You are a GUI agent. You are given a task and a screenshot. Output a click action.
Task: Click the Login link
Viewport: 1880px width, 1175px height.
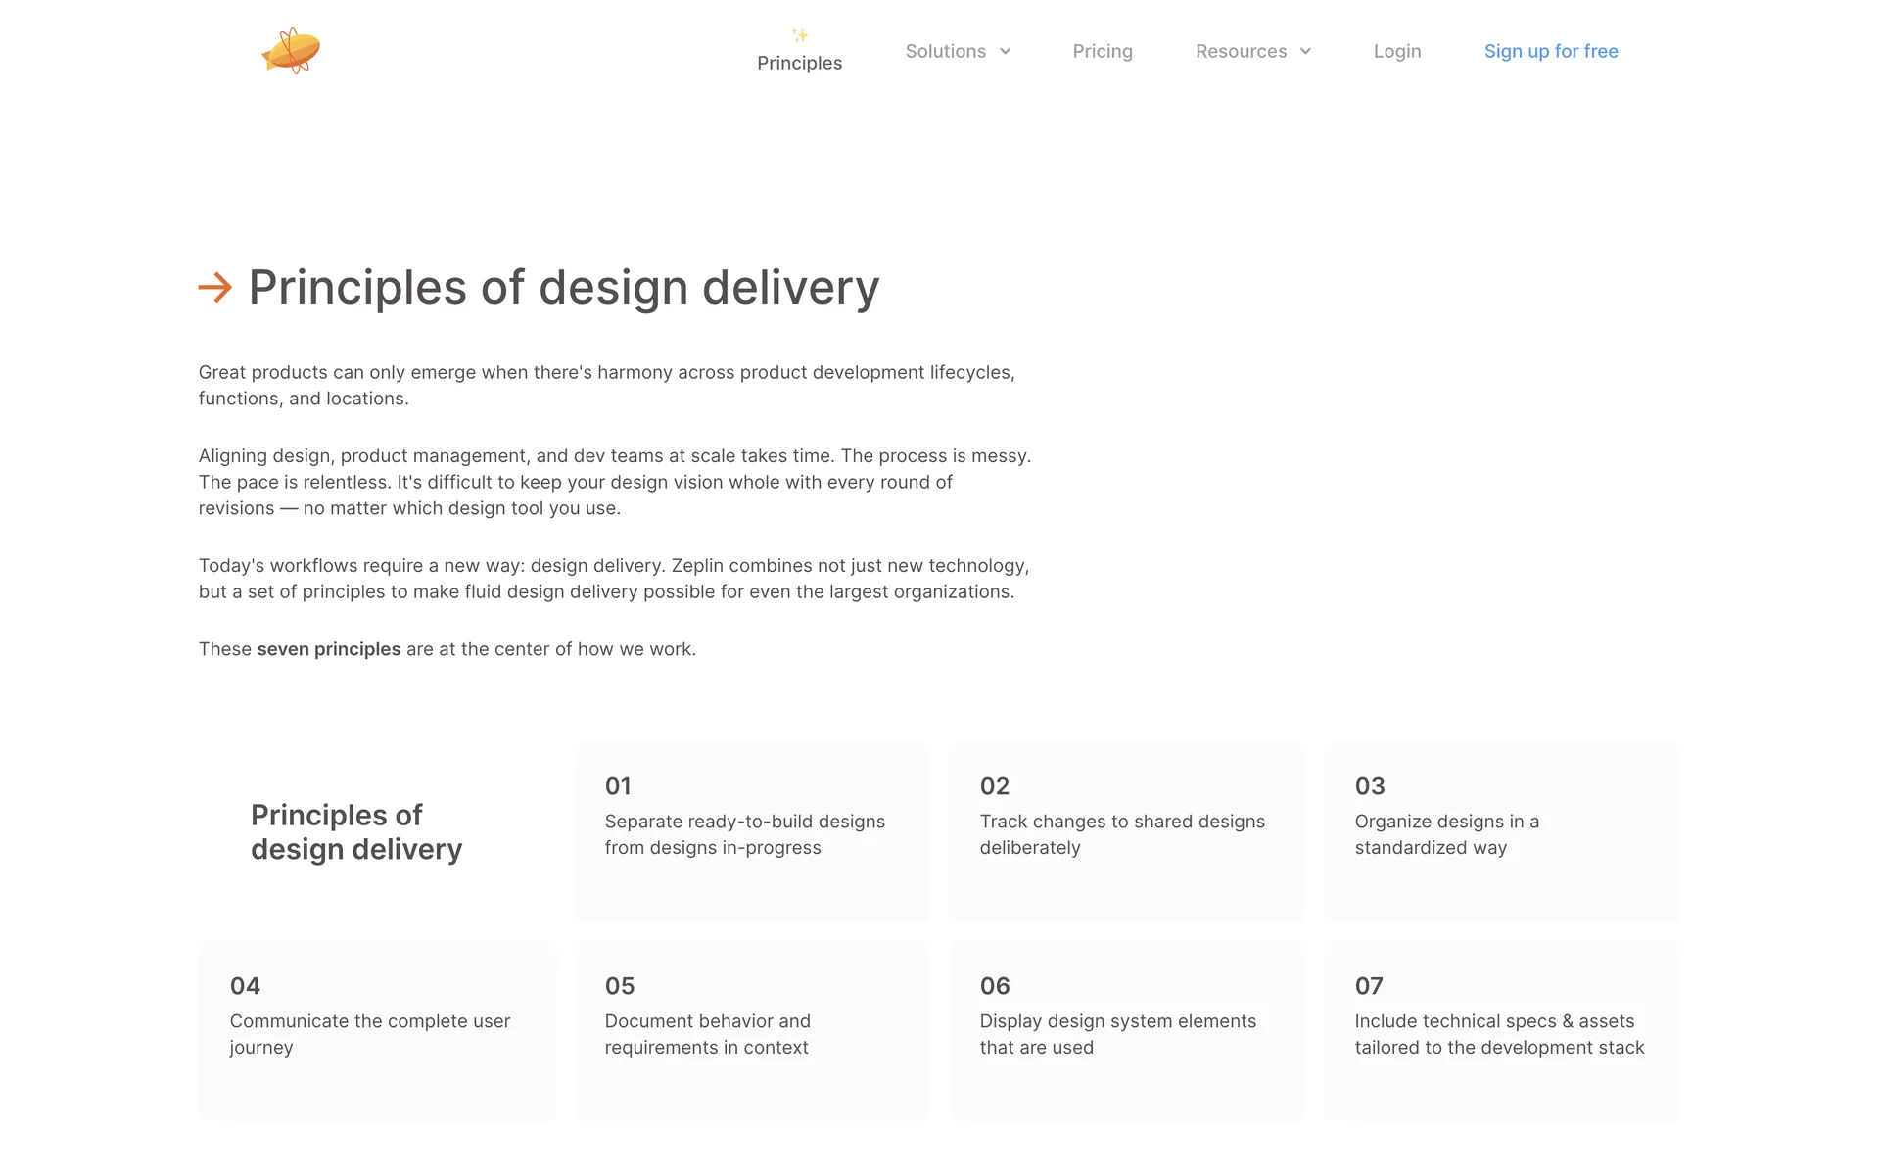point(1396,51)
